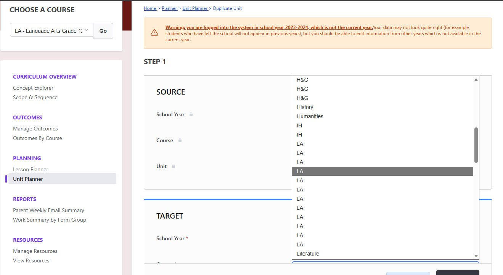Image resolution: width=503 pixels, height=275 pixels.
Task: Open Concept Explorer from sidebar
Action: click(33, 88)
